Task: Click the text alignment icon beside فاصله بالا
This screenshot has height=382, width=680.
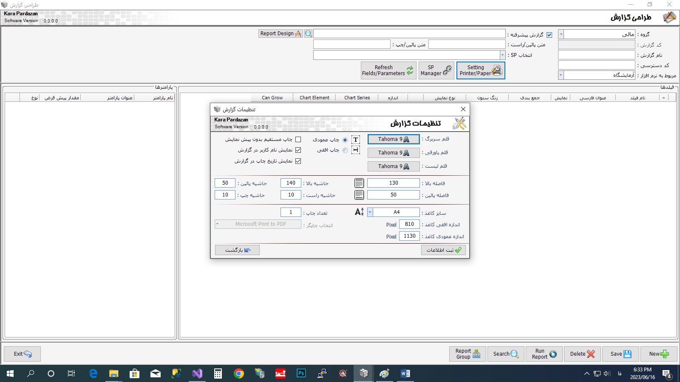Action: (x=359, y=183)
